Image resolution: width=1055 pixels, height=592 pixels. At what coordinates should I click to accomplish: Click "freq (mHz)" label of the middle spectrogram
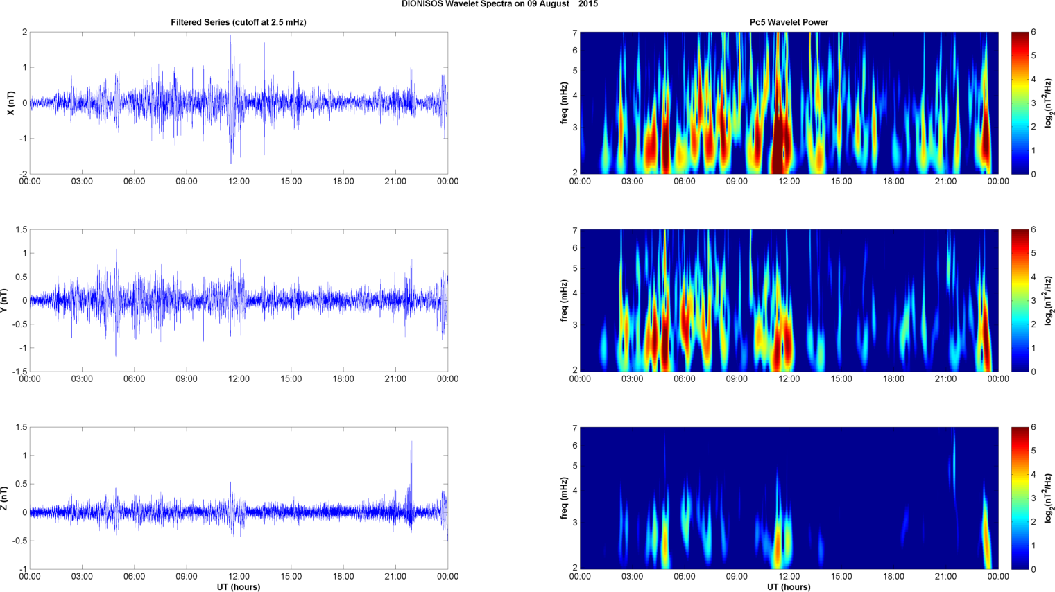pos(564,300)
